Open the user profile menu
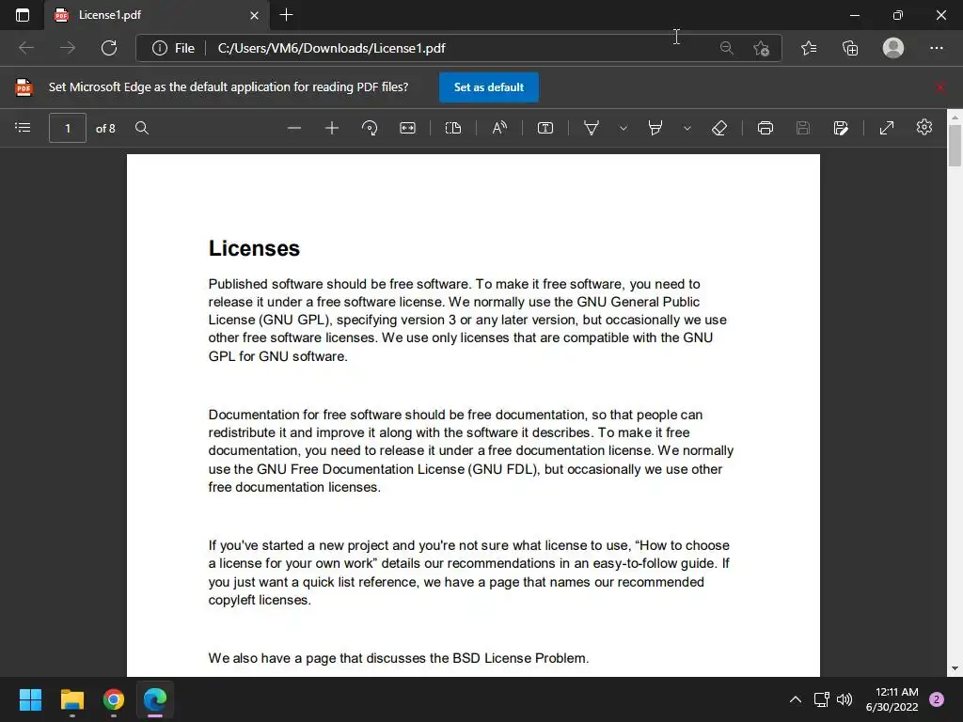The image size is (963, 722). tap(893, 48)
